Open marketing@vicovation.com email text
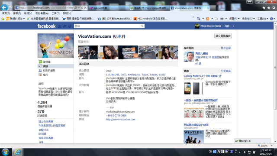This screenshot has height=156, width=277. pos(120,112)
